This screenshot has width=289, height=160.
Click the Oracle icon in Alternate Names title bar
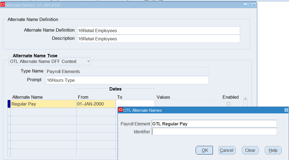tap(3, 5)
